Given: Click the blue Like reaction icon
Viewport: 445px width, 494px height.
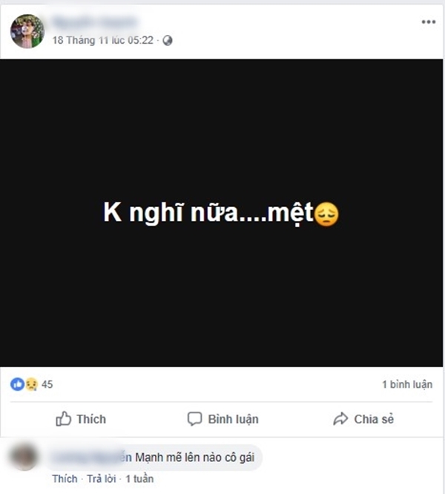Looking at the screenshot, I should [x=16, y=384].
